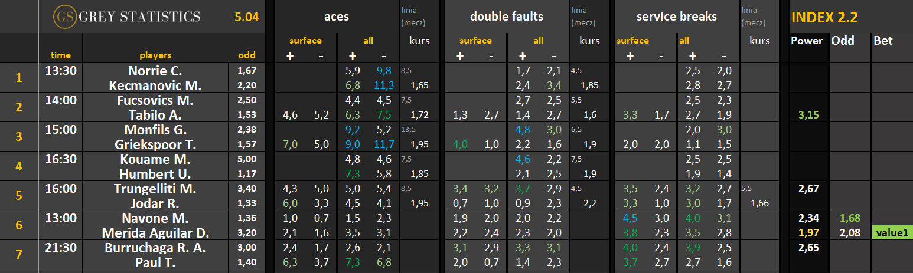Viewport: 913px width, 273px height.
Task: Select the "aces" section header
Action: click(336, 17)
